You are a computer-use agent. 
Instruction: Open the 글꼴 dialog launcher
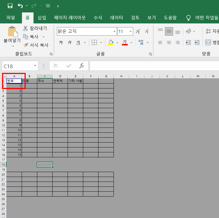151,54
